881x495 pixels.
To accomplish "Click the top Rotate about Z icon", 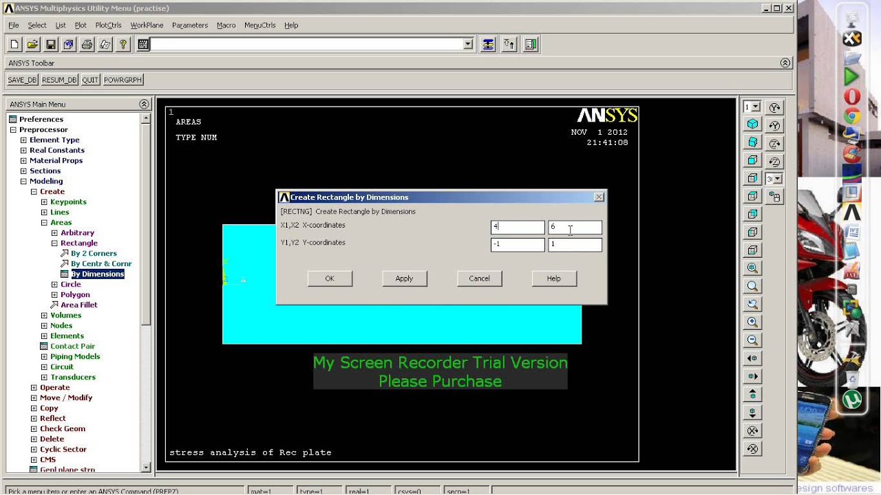I will (x=775, y=144).
